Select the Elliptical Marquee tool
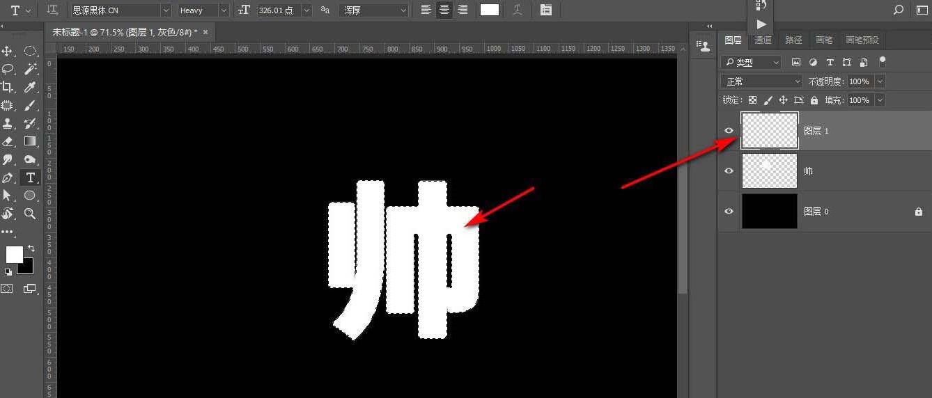Screen dimensions: 932x398 pos(30,51)
